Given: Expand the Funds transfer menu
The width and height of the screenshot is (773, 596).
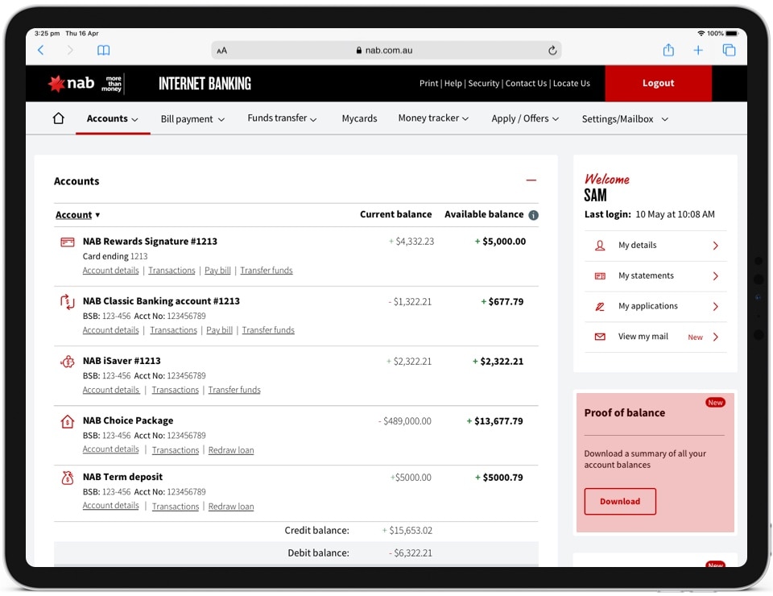Looking at the screenshot, I should point(282,118).
